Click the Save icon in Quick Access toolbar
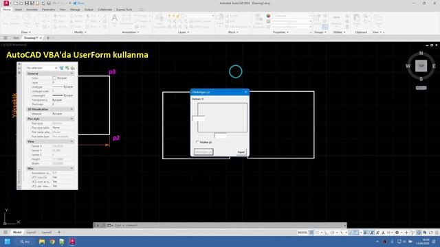 (27, 3)
